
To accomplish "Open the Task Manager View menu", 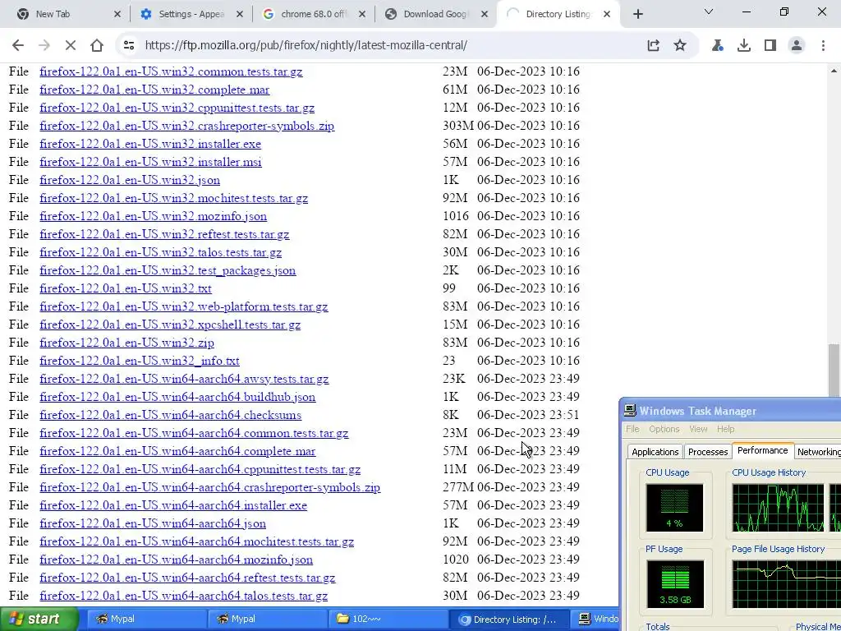I will (698, 429).
